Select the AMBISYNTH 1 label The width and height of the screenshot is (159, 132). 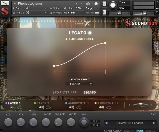[78, 103]
